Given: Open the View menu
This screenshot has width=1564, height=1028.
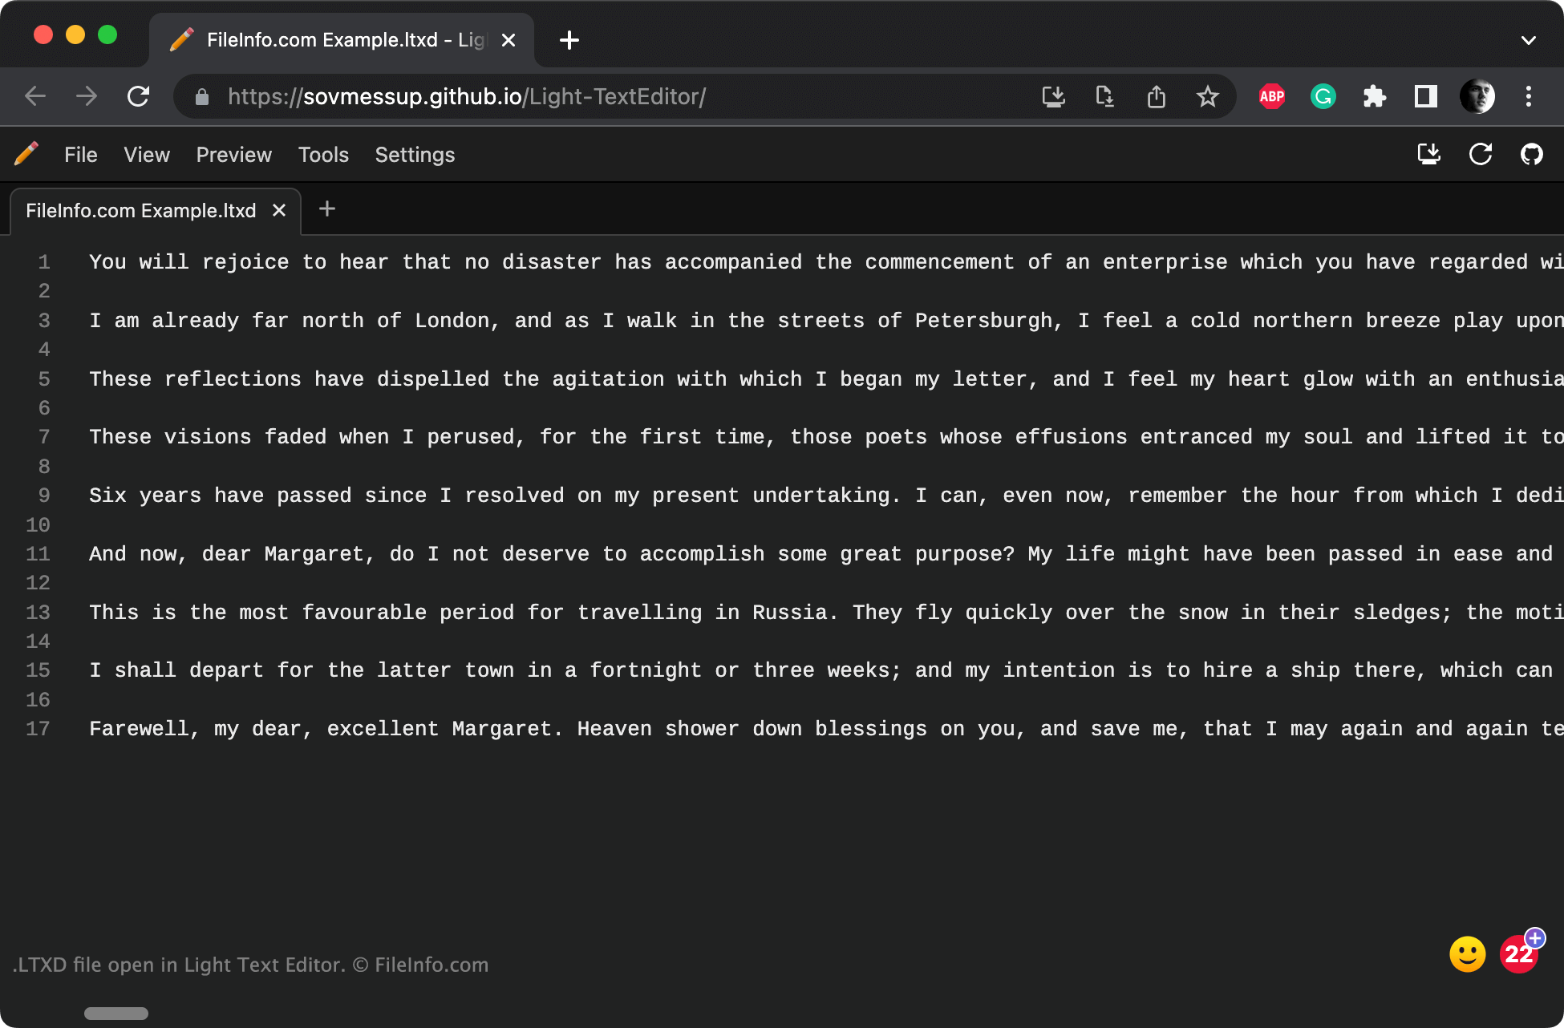Looking at the screenshot, I should pyautogui.click(x=147, y=155).
